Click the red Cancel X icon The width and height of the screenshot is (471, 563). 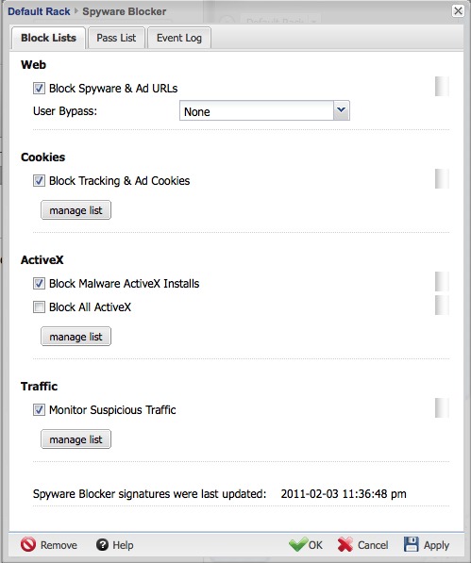345,545
